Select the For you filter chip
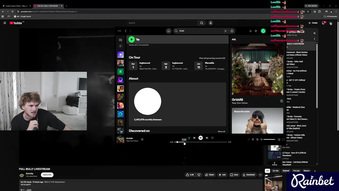 [x=296, y=171]
